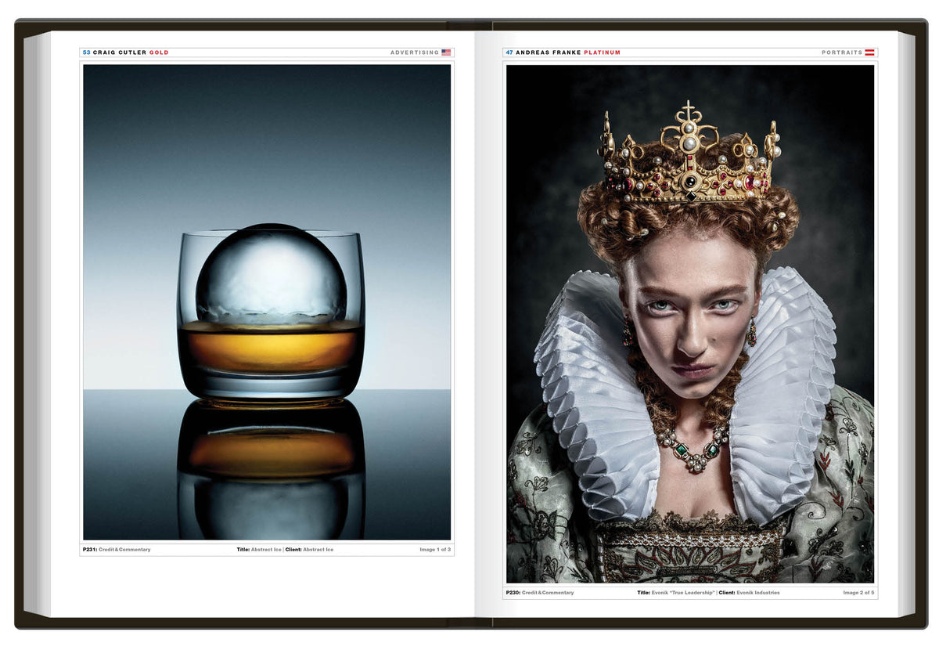Click the Title: Abstract Ice caption

click(x=259, y=550)
